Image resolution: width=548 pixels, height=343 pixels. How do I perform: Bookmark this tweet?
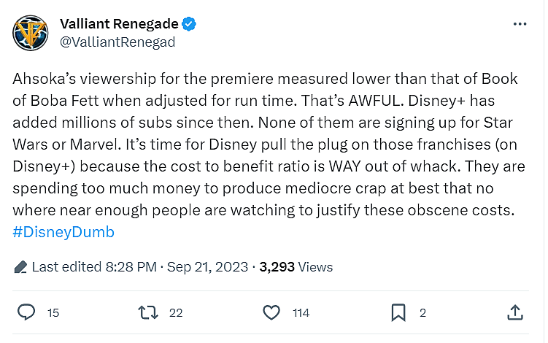tap(398, 312)
